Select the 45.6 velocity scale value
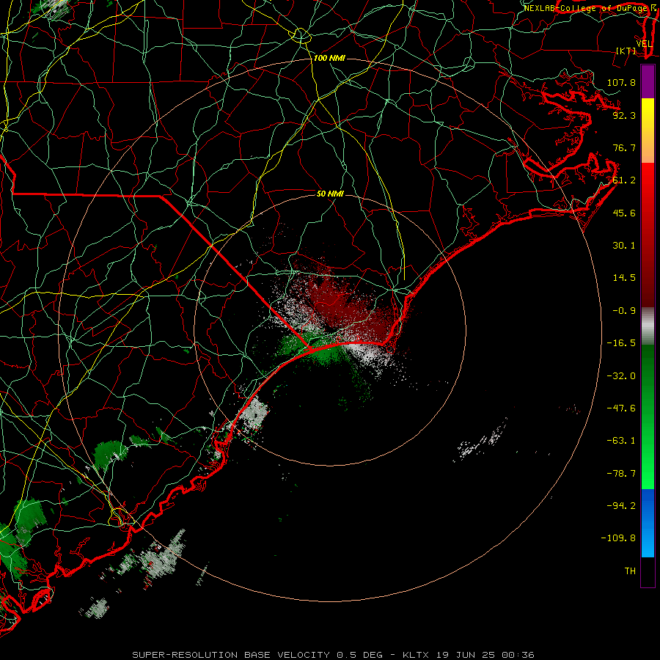Screen dimensions: 660x660 click(x=624, y=213)
